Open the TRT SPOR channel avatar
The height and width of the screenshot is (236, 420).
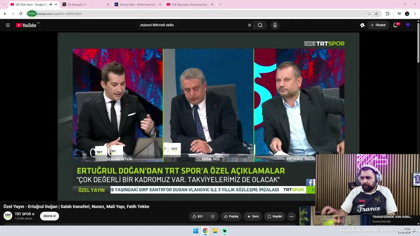tap(8, 216)
